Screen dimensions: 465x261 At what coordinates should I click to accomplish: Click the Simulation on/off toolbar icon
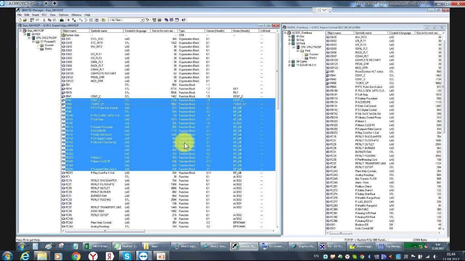pos(159,20)
